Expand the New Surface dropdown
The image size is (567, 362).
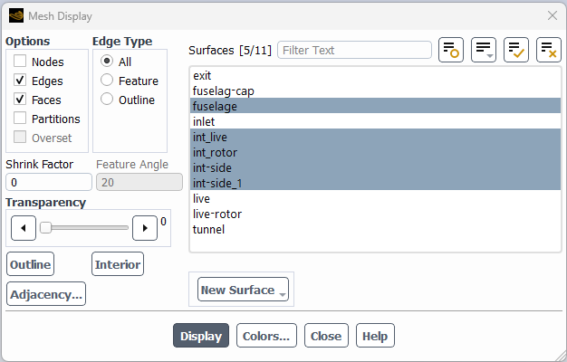(x=243, y=290)
